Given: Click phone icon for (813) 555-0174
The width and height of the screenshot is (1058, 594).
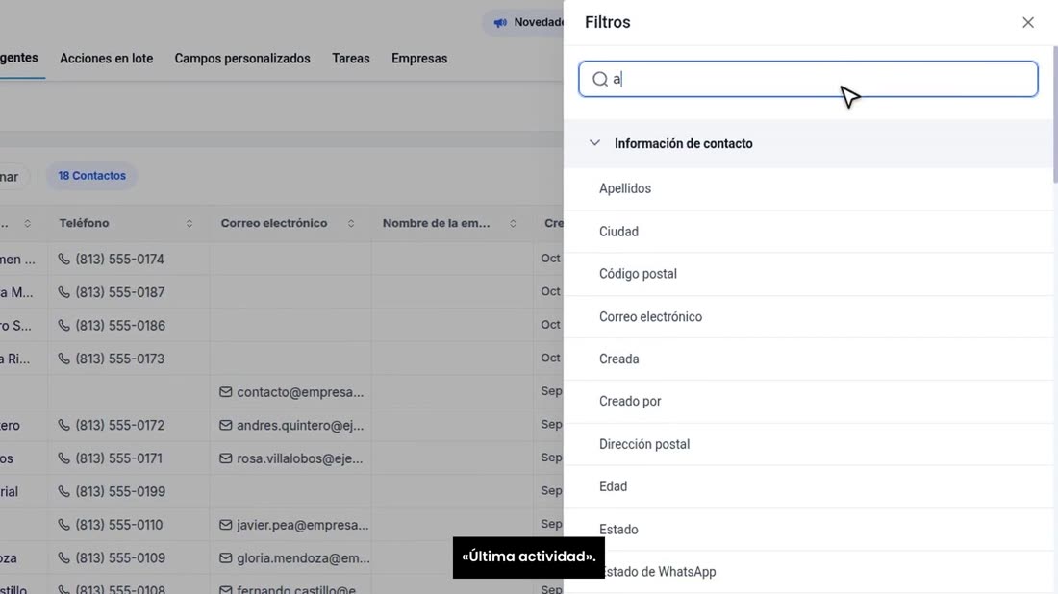Looking at the screenshot, I should [64, 259].
